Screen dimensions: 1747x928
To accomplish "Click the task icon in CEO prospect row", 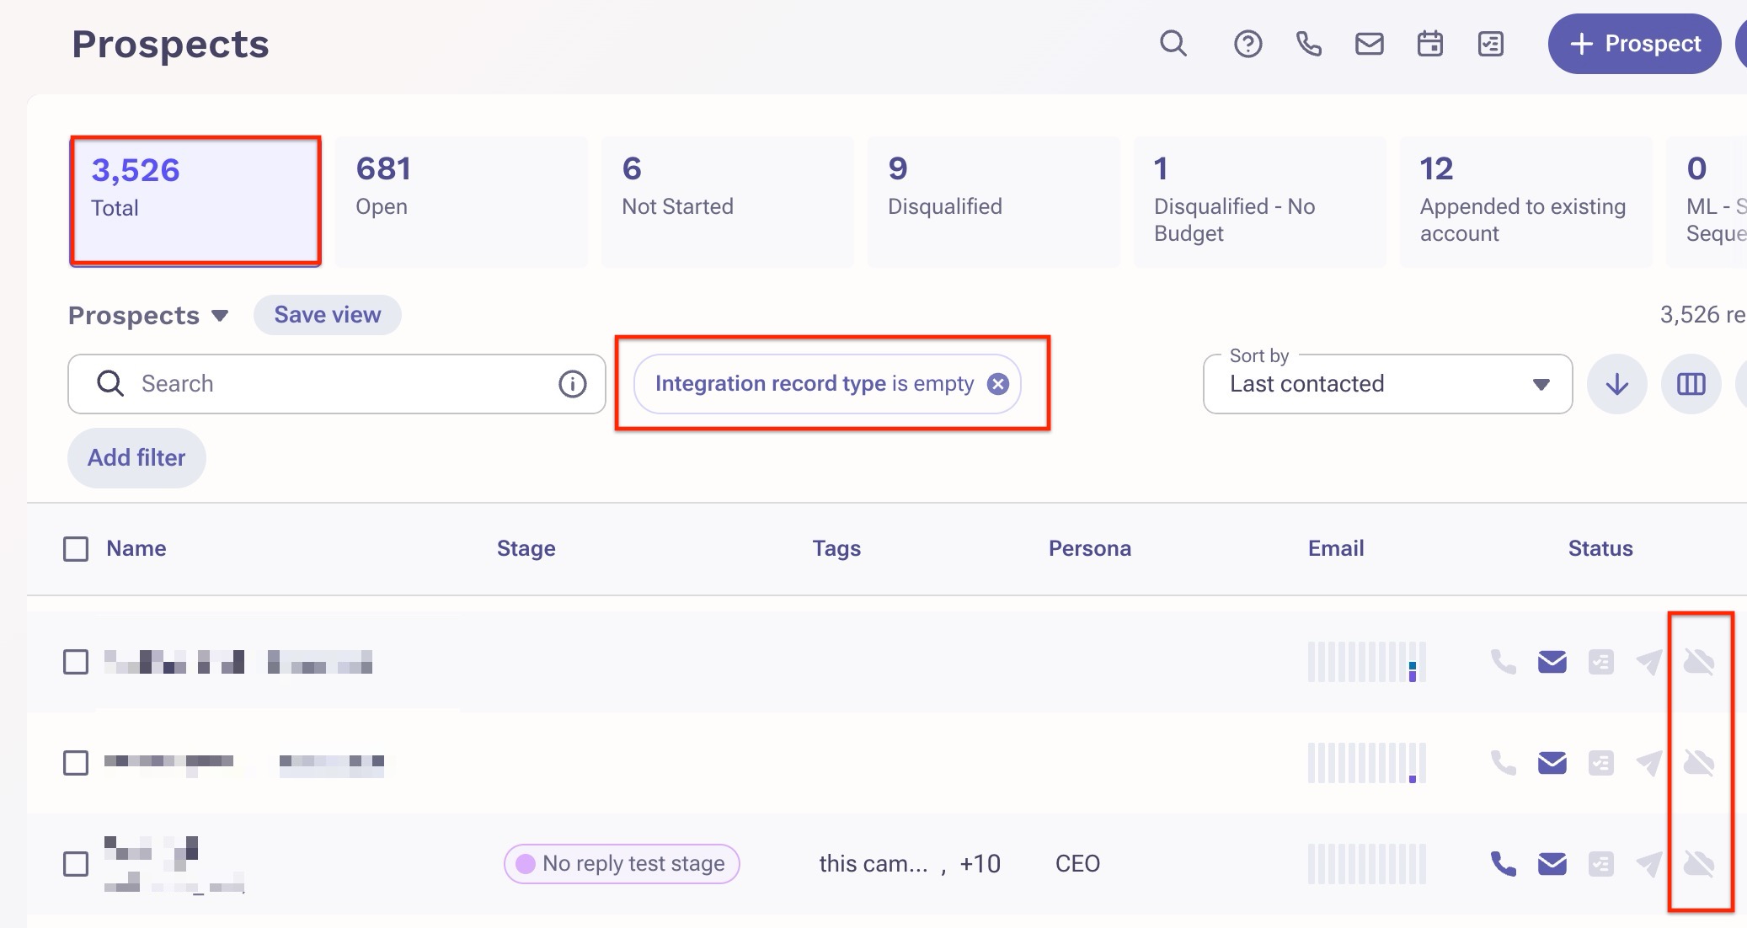I will click(x=1601, y=864).
